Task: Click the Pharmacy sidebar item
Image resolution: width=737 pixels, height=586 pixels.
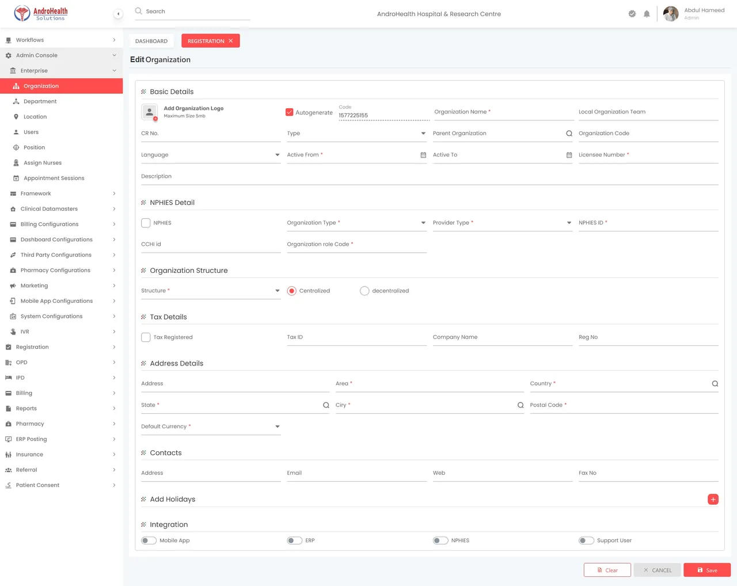Action: 61,424
